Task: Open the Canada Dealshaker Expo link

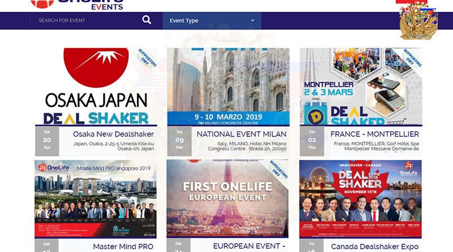Action: [375, 246]
